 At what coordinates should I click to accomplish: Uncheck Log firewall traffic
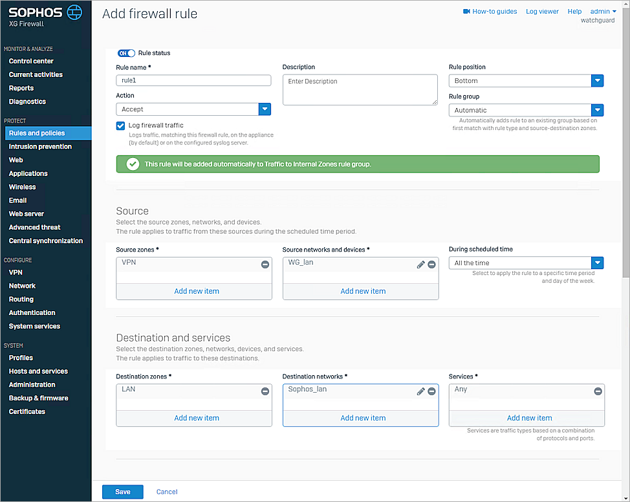[x=119, y=125]
